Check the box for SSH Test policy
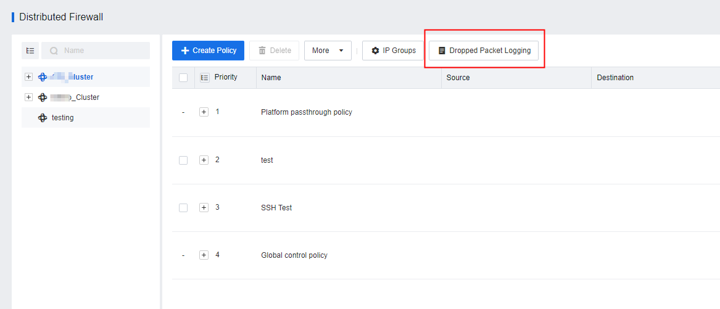720x309 pixels. (183, 207)
